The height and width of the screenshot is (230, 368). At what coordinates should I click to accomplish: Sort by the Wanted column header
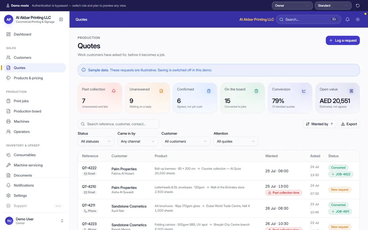271,156
